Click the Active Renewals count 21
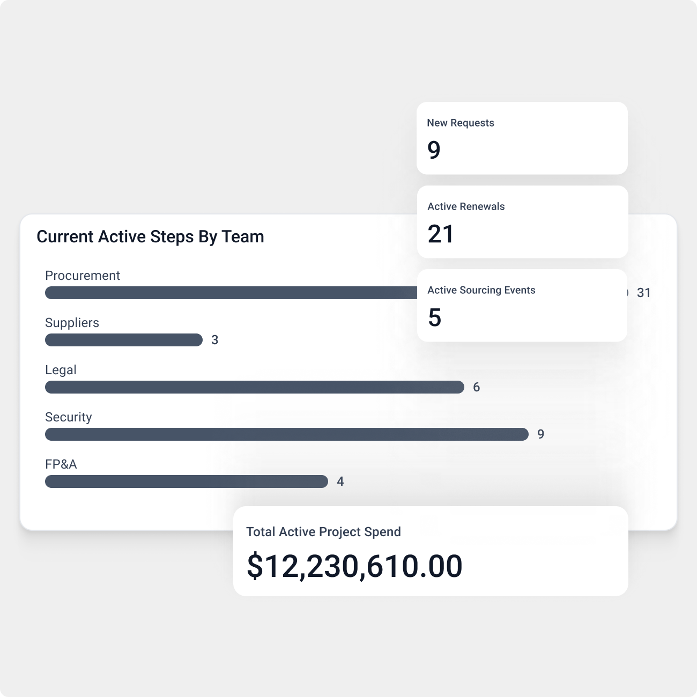Image resolution: width=697 pixels, height=697 pixels. [441, 234]
